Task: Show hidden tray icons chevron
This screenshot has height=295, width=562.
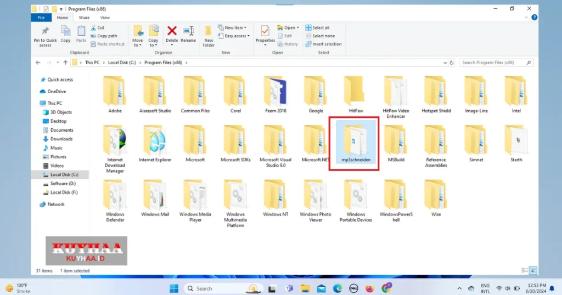Action: [x=459, y=288]
